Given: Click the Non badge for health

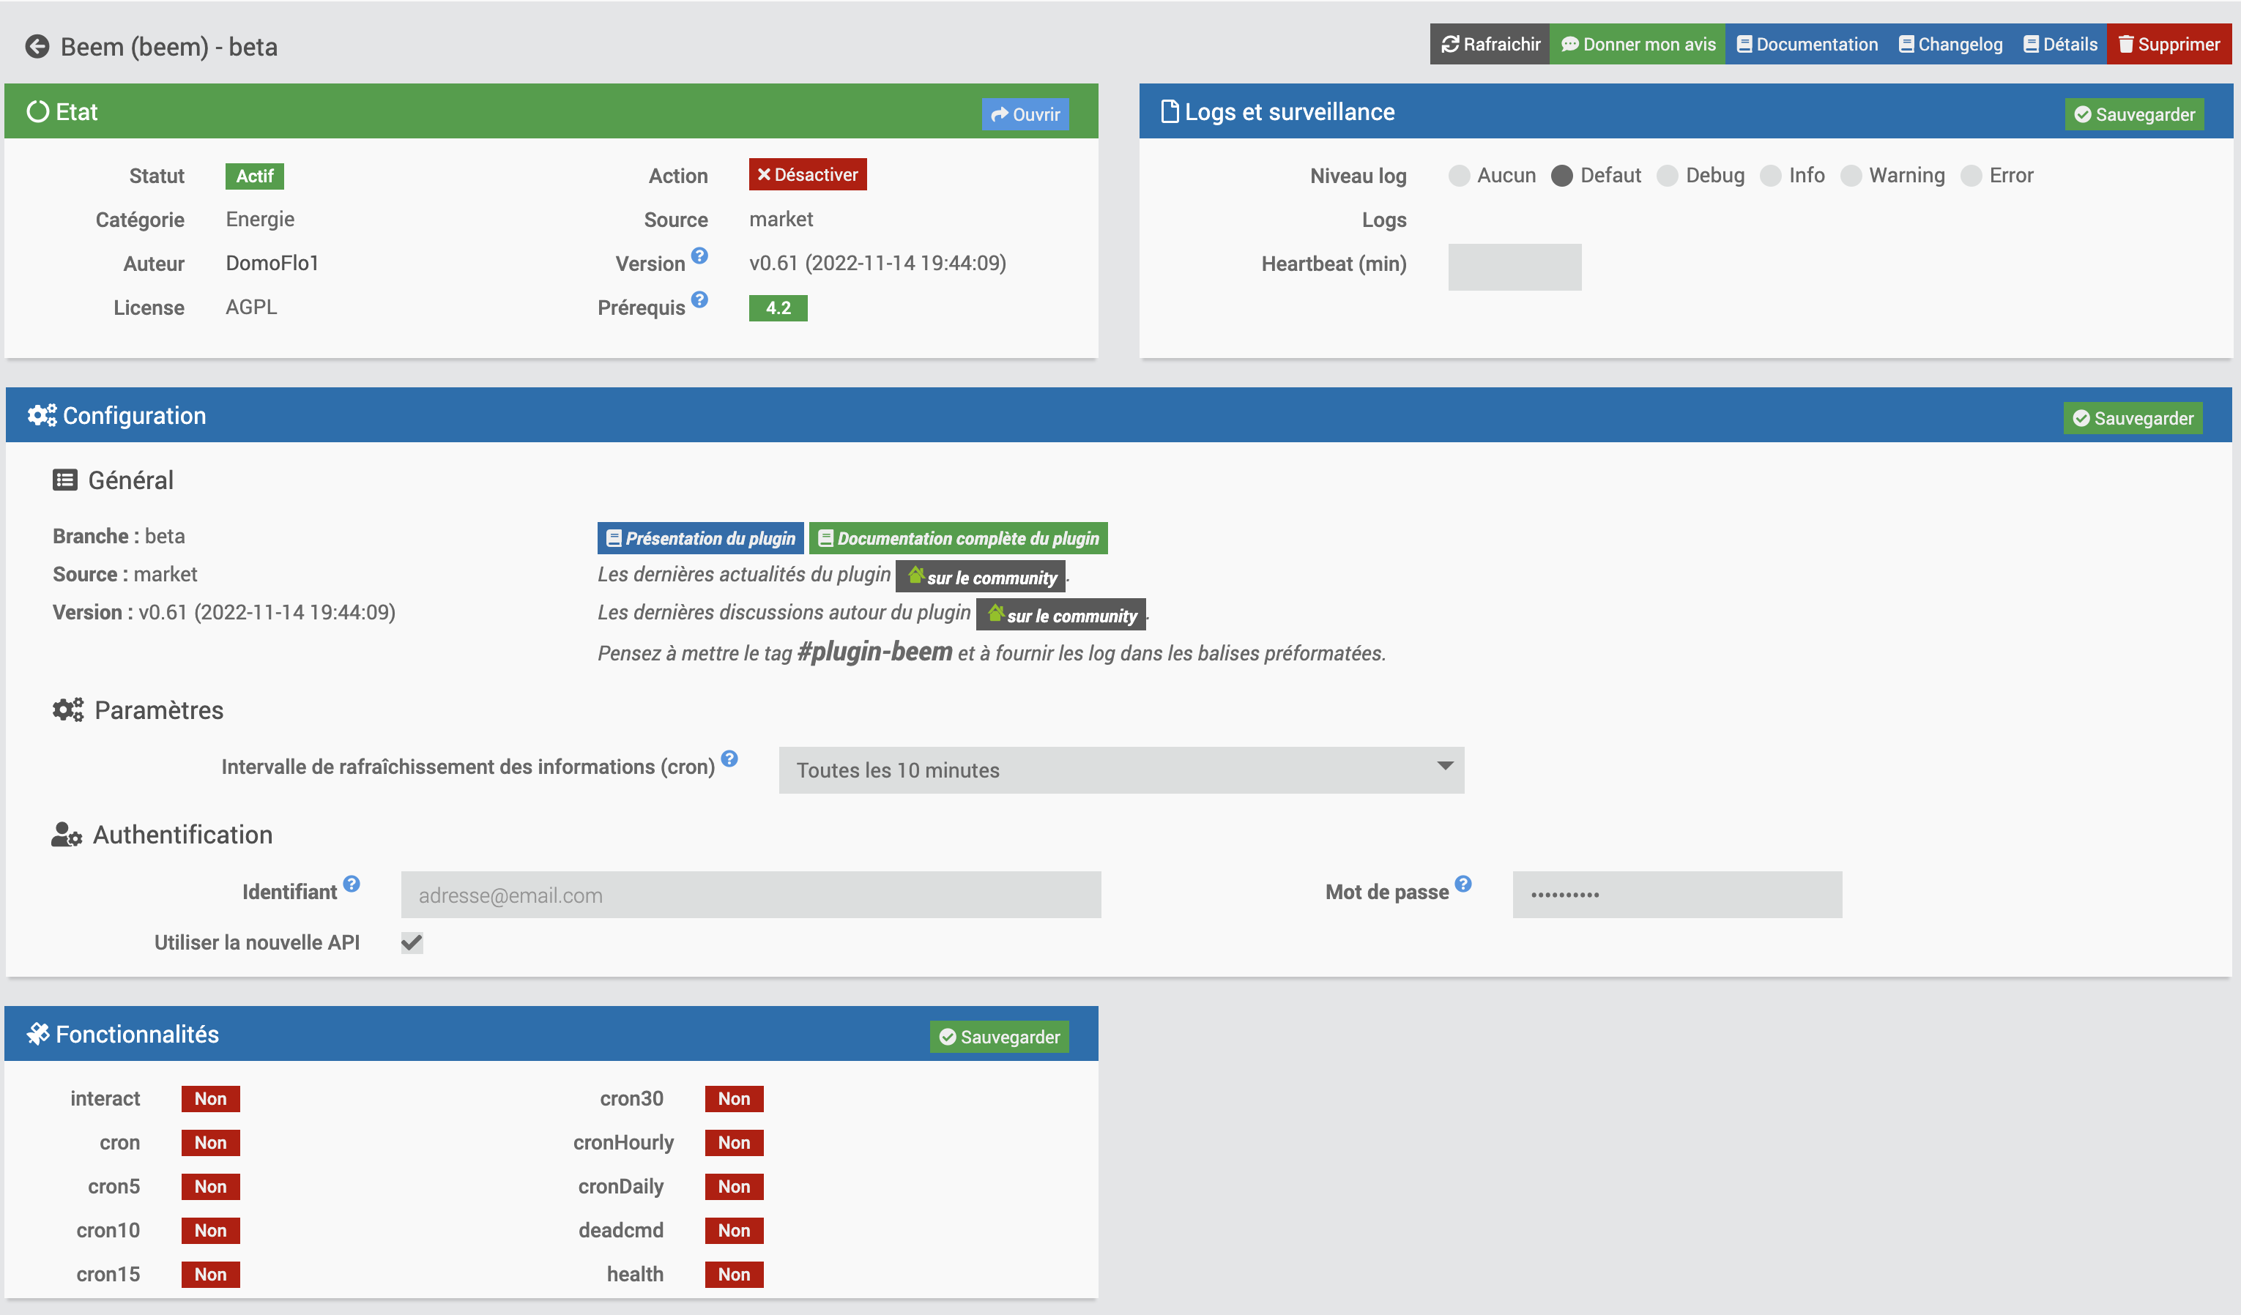Looking at the screenshot, I should coord(735,1275).
